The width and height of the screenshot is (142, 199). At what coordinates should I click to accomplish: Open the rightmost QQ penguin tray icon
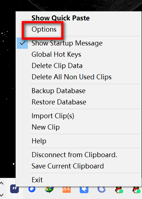(137, 190)
